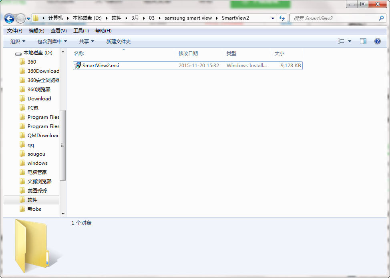Click the Back navigation arrow button
The width and height of the screenshot is (390, 278).
10,18
